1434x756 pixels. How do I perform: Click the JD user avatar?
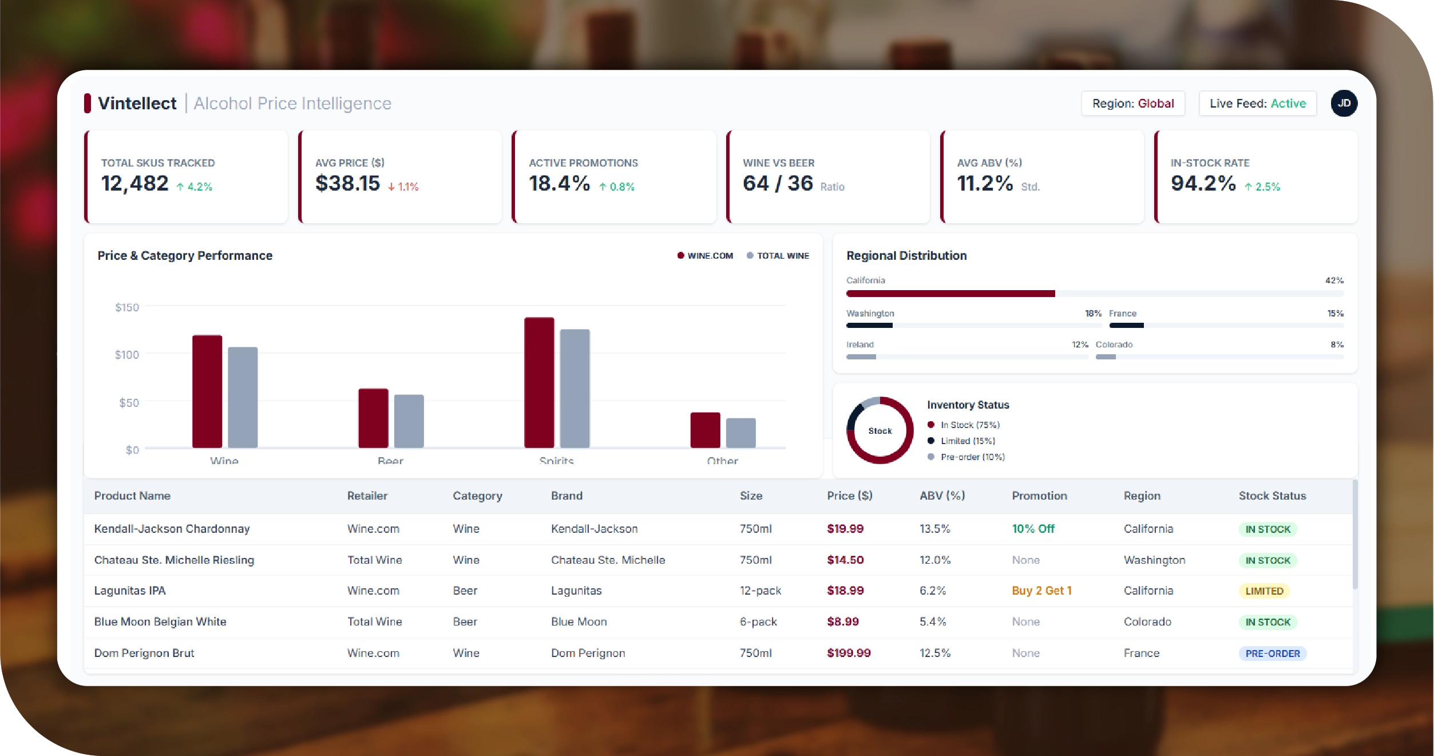[1344, 104]
